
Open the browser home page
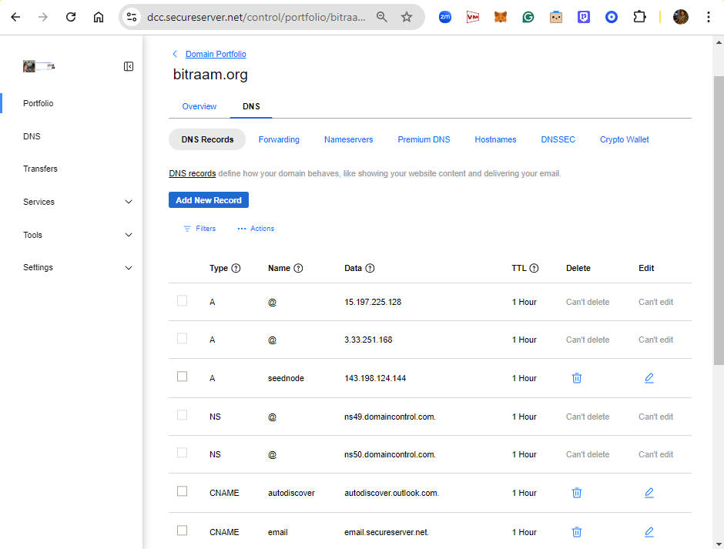coord(99,17)
